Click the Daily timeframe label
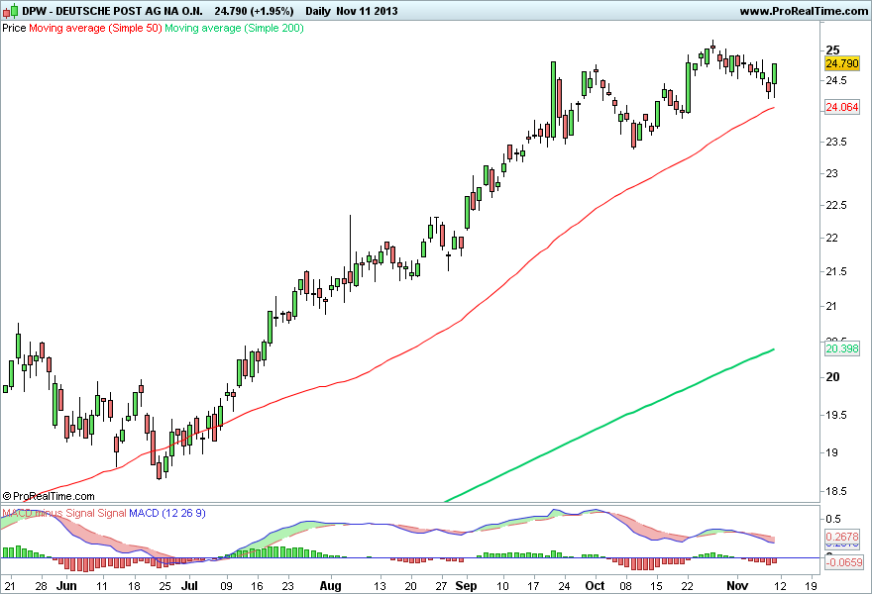 coord(318,11)
